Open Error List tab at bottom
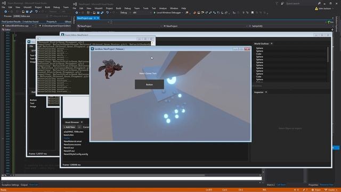The height and width of the screenshot is (192, 341). point(34,185)
